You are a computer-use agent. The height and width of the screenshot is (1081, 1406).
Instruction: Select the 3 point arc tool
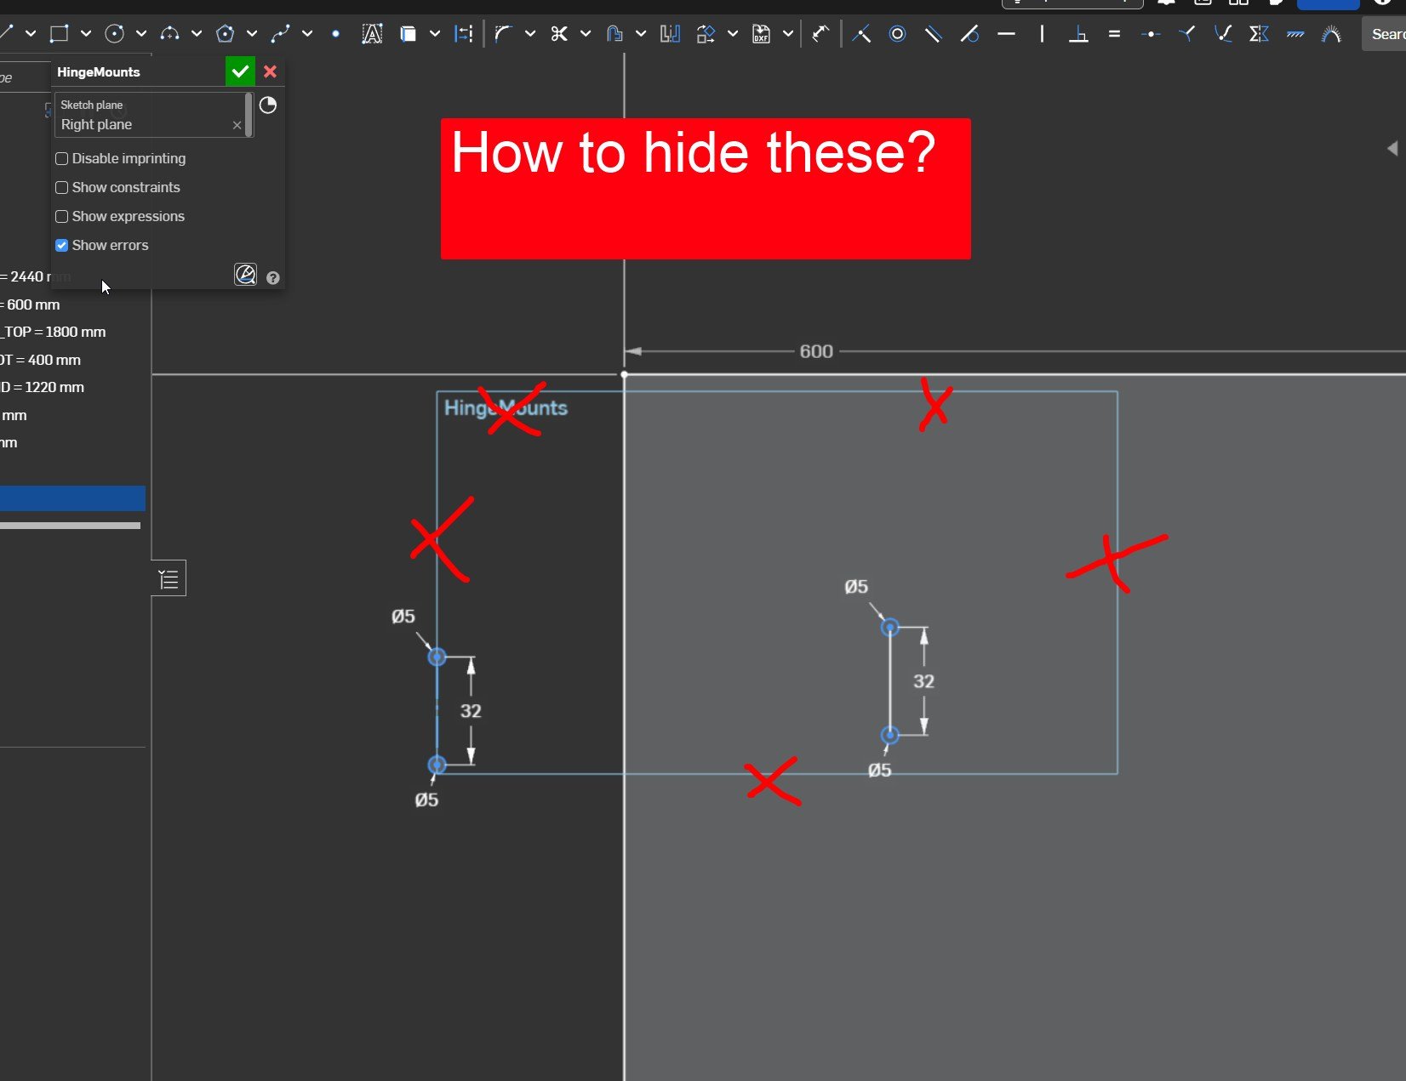coord(169,33)
